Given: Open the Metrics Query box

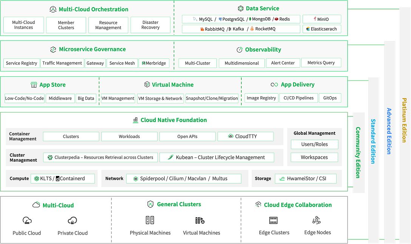Looking at the screenshot, I should click(321, 63).
